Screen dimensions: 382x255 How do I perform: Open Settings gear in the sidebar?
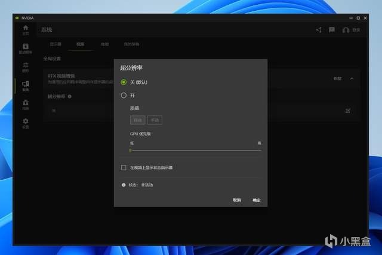pyautogui.click(x=26, y=124)
